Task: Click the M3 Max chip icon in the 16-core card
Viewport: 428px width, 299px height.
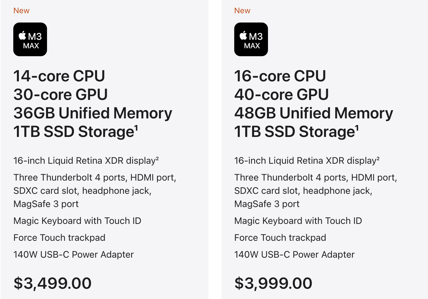Action: [251, 39]
